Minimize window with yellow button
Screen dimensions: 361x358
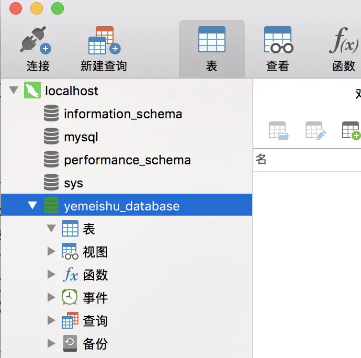click(x=37, y=8)
